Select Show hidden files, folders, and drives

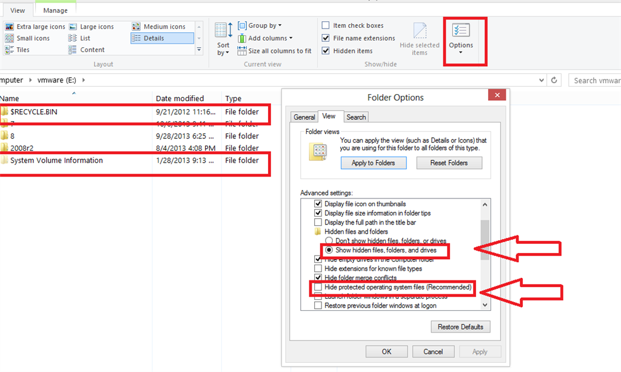coord(327,250)
